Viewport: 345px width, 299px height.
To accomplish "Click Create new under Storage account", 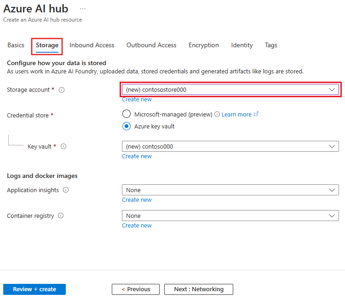I will (x=137, y=100).
